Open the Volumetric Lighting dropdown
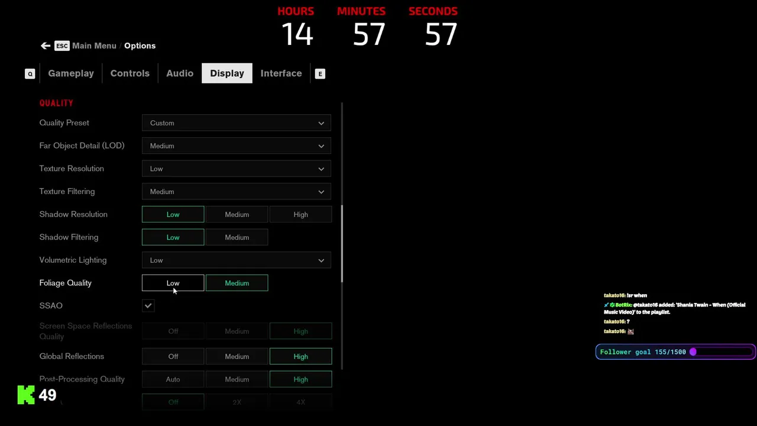757x426 pixels. pos(237,260)
